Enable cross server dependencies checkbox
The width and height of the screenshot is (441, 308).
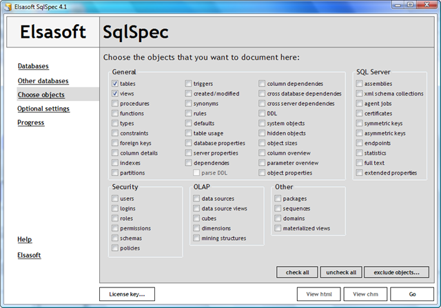point(262,103)
